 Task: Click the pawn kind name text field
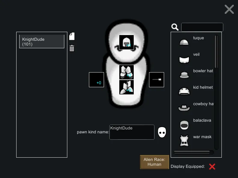132,132
